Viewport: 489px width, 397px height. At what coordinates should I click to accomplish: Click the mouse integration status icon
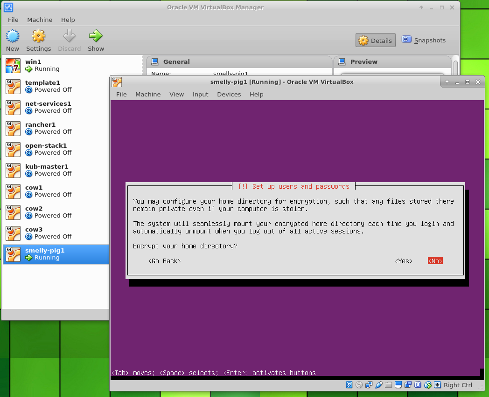(428, 385)
